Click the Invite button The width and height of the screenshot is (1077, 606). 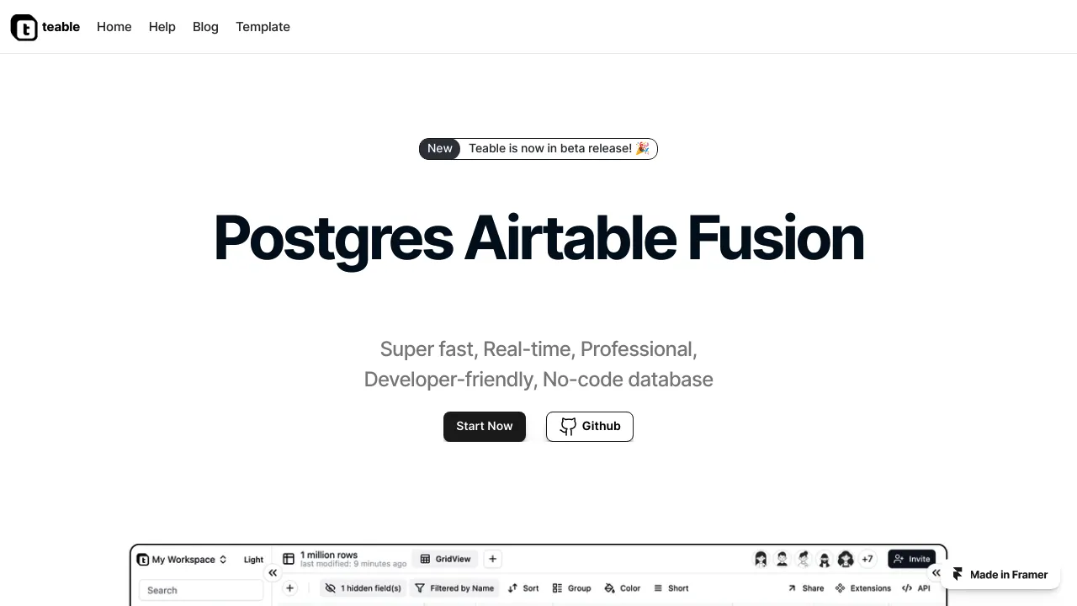(x=912, y=559)
